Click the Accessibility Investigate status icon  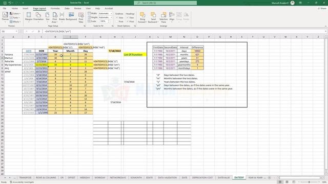(x=22, y=182)
